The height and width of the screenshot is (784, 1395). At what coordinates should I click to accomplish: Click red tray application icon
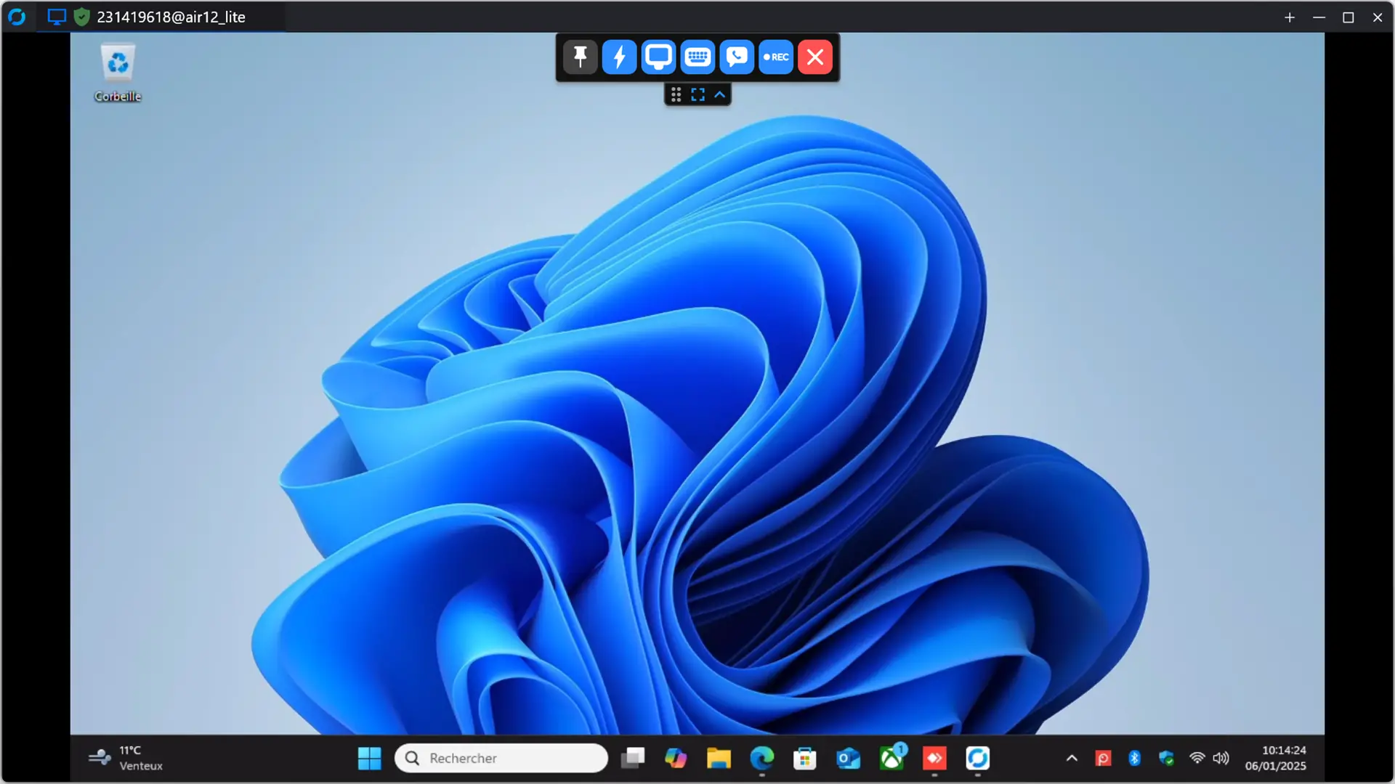[x=1103, y=758]
